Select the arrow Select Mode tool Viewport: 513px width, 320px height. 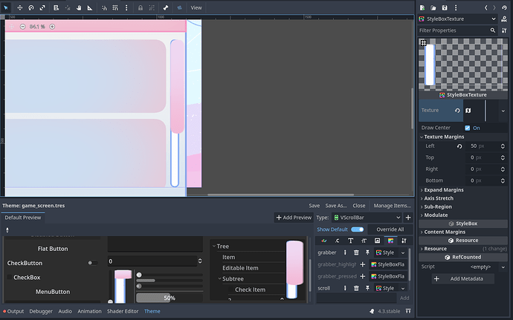click(x=6, y=7)
